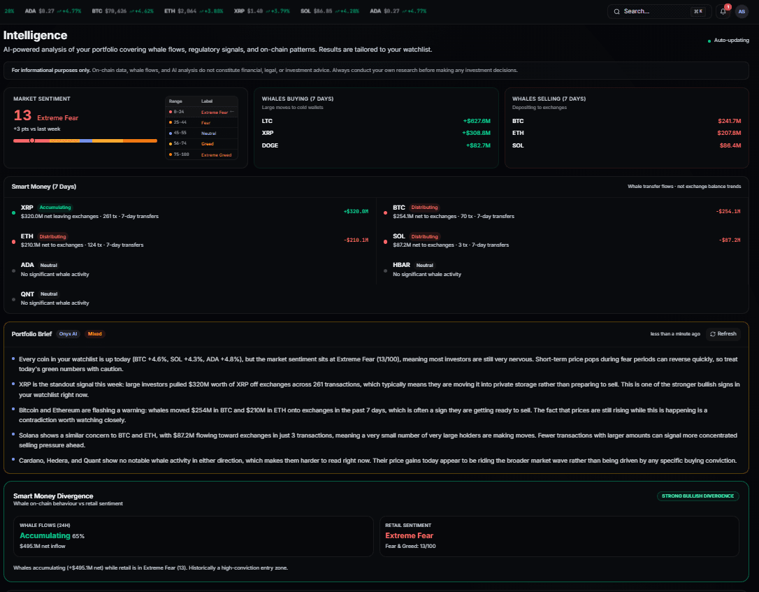This screenshot has height=592, width=759.
Task: Select XRP row in Whales Buying
Action: pyautogui.click(x=376, y=133)
